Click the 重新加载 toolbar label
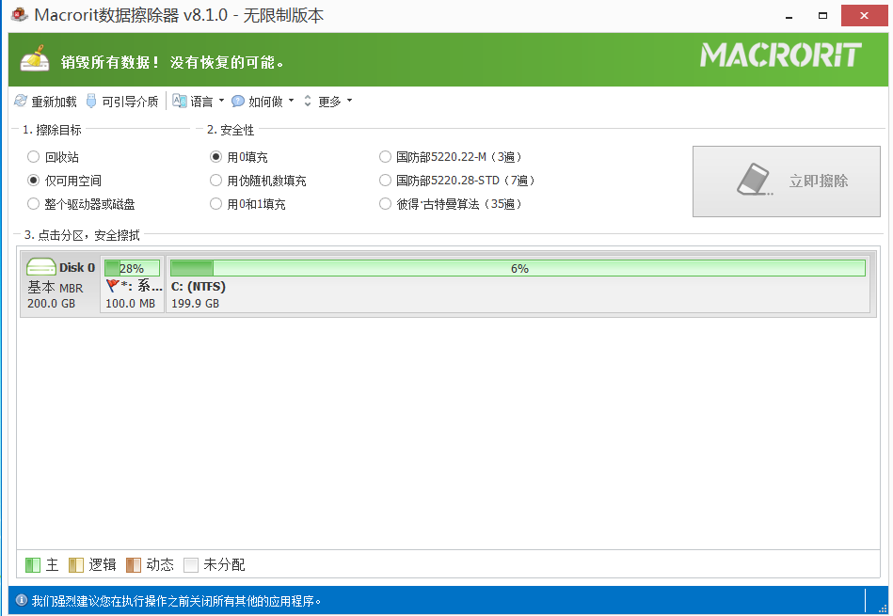 tap(54, 102)
